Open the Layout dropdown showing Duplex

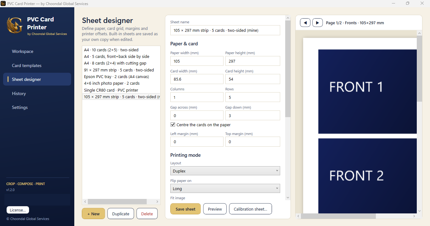tap(225, 171)
